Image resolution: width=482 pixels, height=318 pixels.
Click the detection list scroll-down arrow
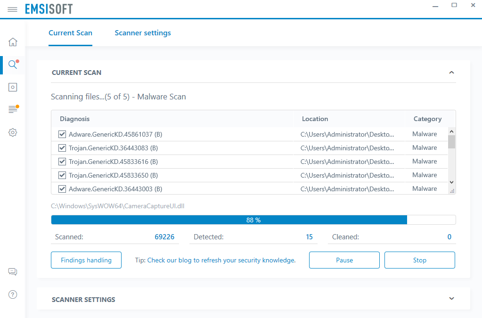coord(451,182)
